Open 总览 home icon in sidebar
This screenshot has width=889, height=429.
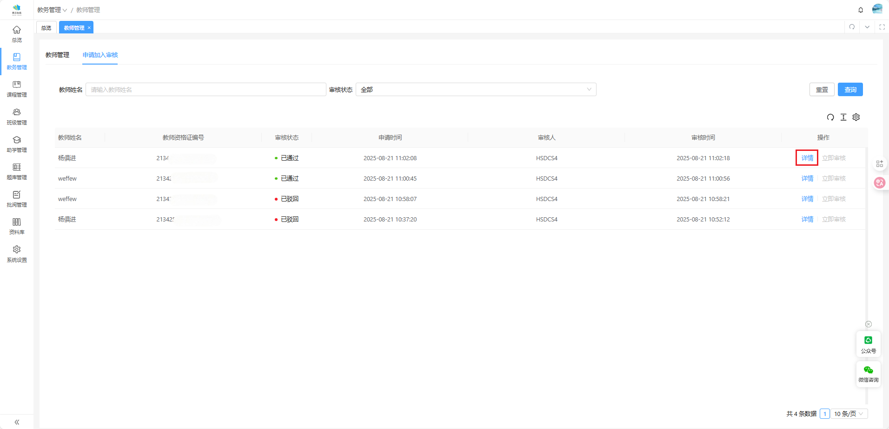17,33
